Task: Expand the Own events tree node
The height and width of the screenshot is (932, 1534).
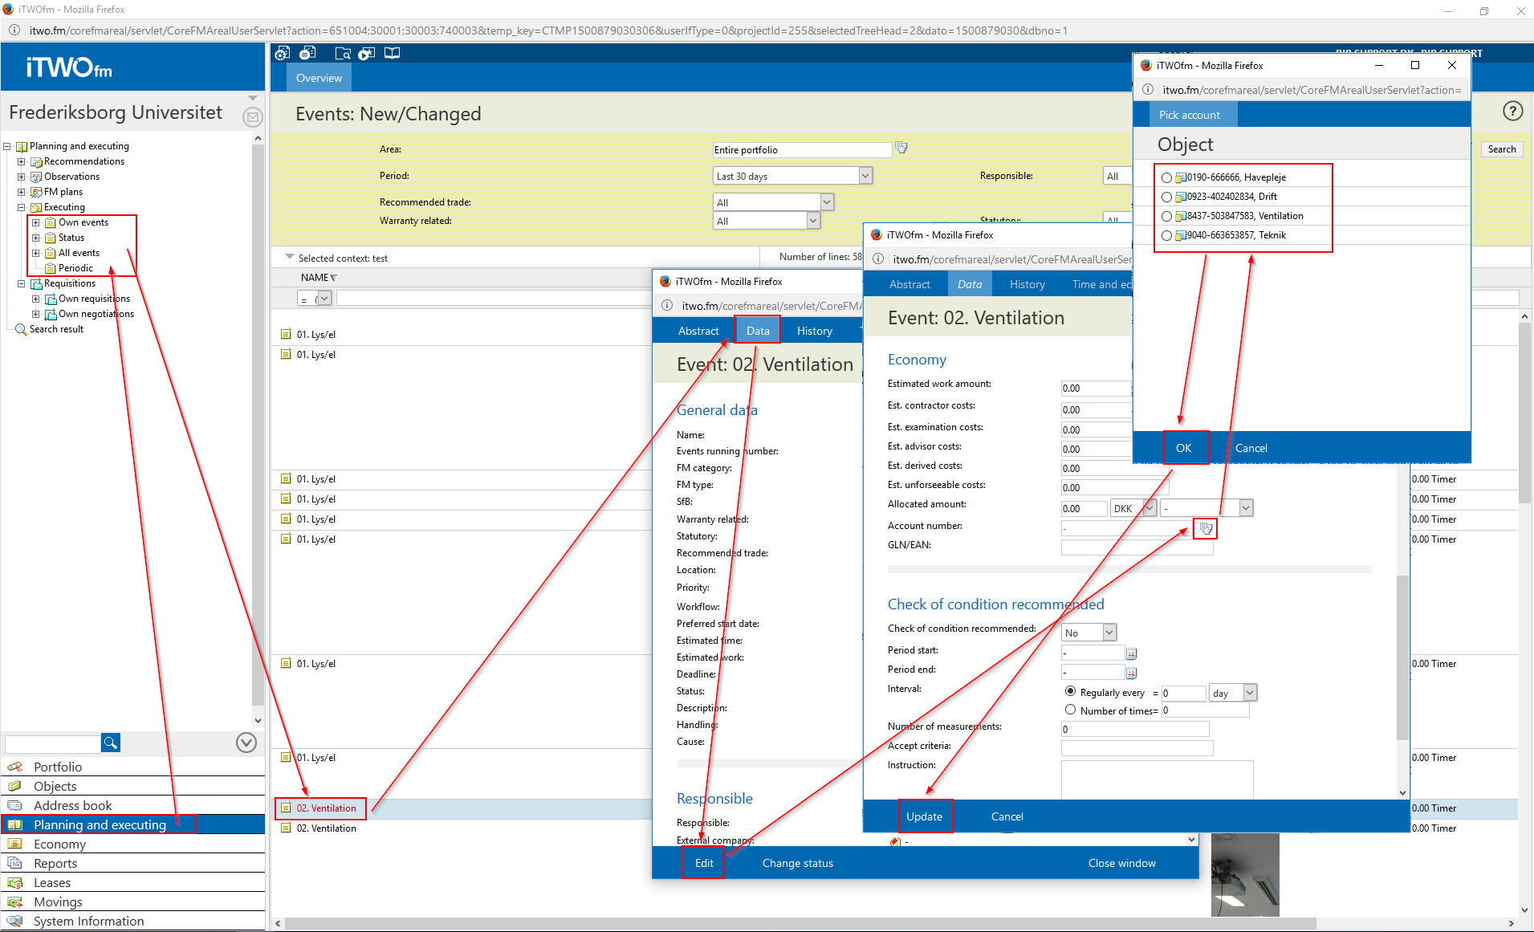Action: (35, 222)
